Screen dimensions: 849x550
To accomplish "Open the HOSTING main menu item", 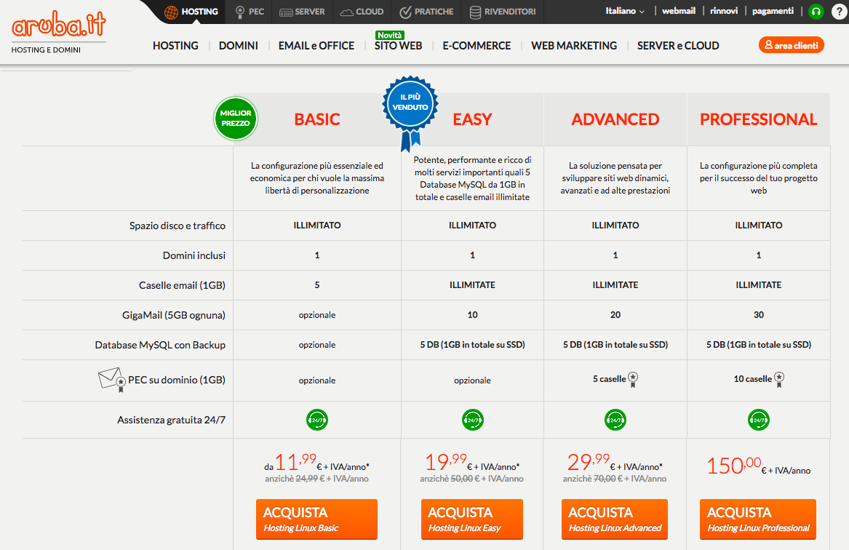I will point(175,46).
